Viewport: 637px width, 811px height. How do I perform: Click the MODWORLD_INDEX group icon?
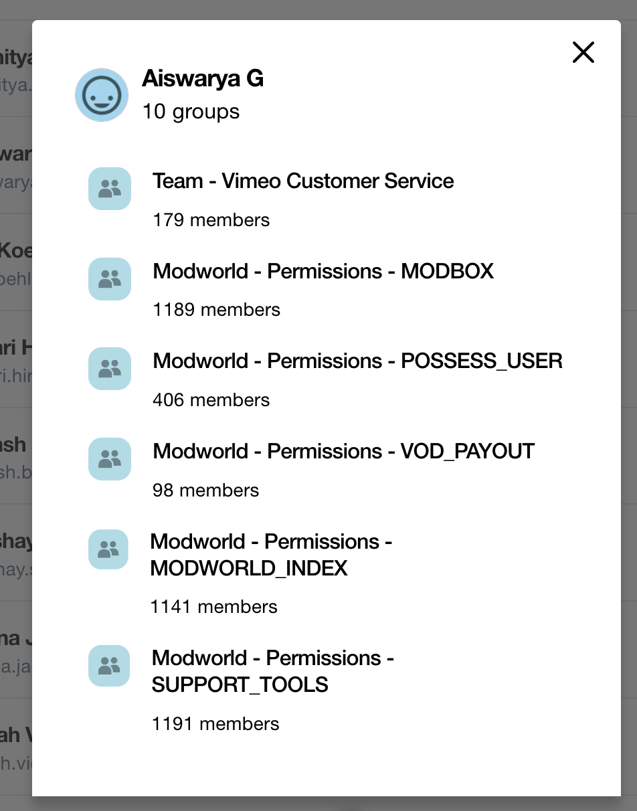tap(108, 549)
